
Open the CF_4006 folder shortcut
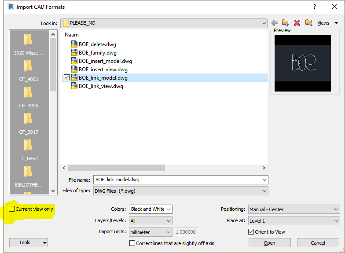pyautogui.click(x=28, y=70)
